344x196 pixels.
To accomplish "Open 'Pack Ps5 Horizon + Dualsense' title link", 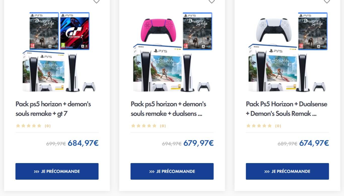I will 287,104.
